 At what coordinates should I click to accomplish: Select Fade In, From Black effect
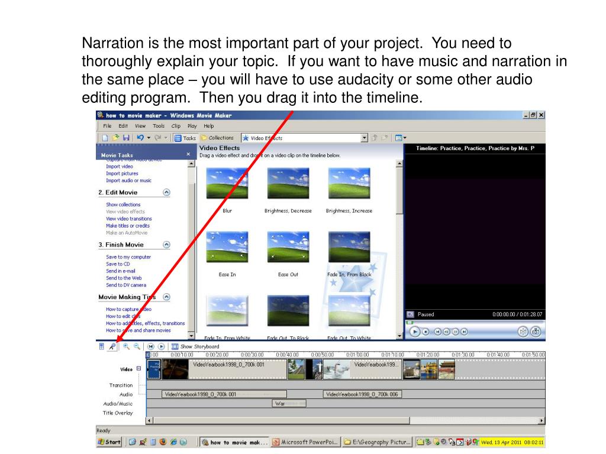click(349, 247)
